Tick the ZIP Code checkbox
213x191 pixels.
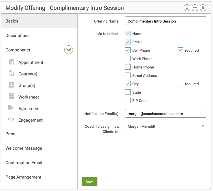point(128,101)
